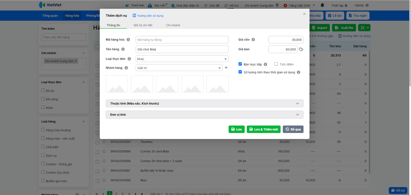The image size is (411, 195).
Task: Expand the Thuộc tính (Màu sắc, Kích thước) section
Action: (x=204, y=103)
